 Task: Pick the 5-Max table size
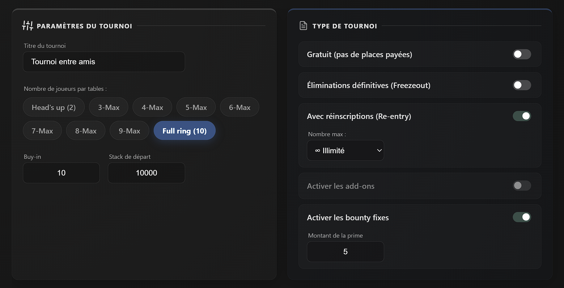click(x=196, y=107)
